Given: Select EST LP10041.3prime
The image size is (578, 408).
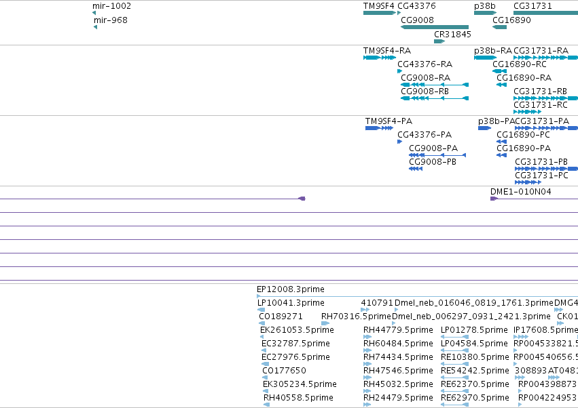Looking at the screenshot, I should tap(291, 303).
